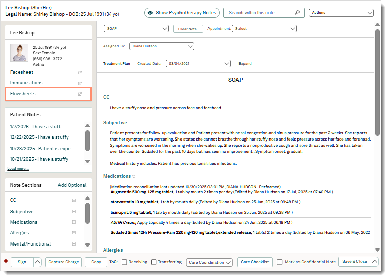Click the eye icon on Psychotherapy Notes
The width and height of the screenshot is (389, 279).
tap(150, 13)
